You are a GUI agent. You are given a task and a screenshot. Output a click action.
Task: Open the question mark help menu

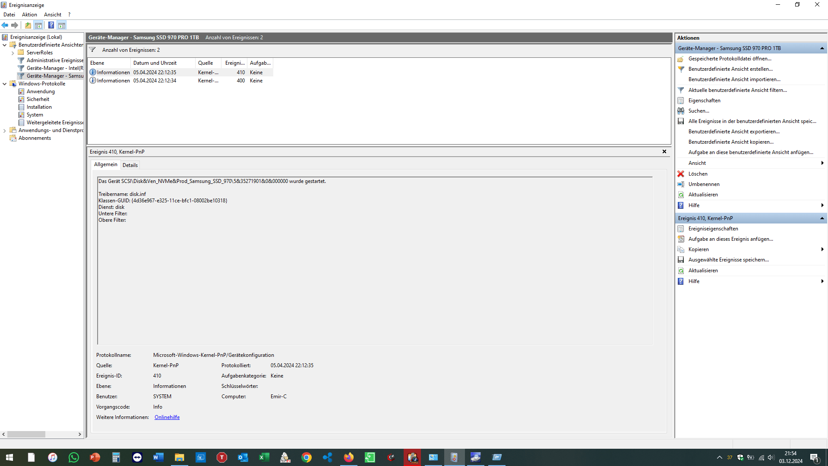(x=69, y=15)
